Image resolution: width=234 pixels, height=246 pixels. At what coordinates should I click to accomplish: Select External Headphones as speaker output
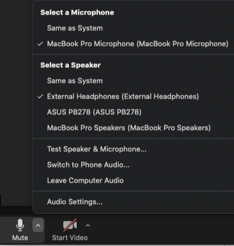coord(123,96)
